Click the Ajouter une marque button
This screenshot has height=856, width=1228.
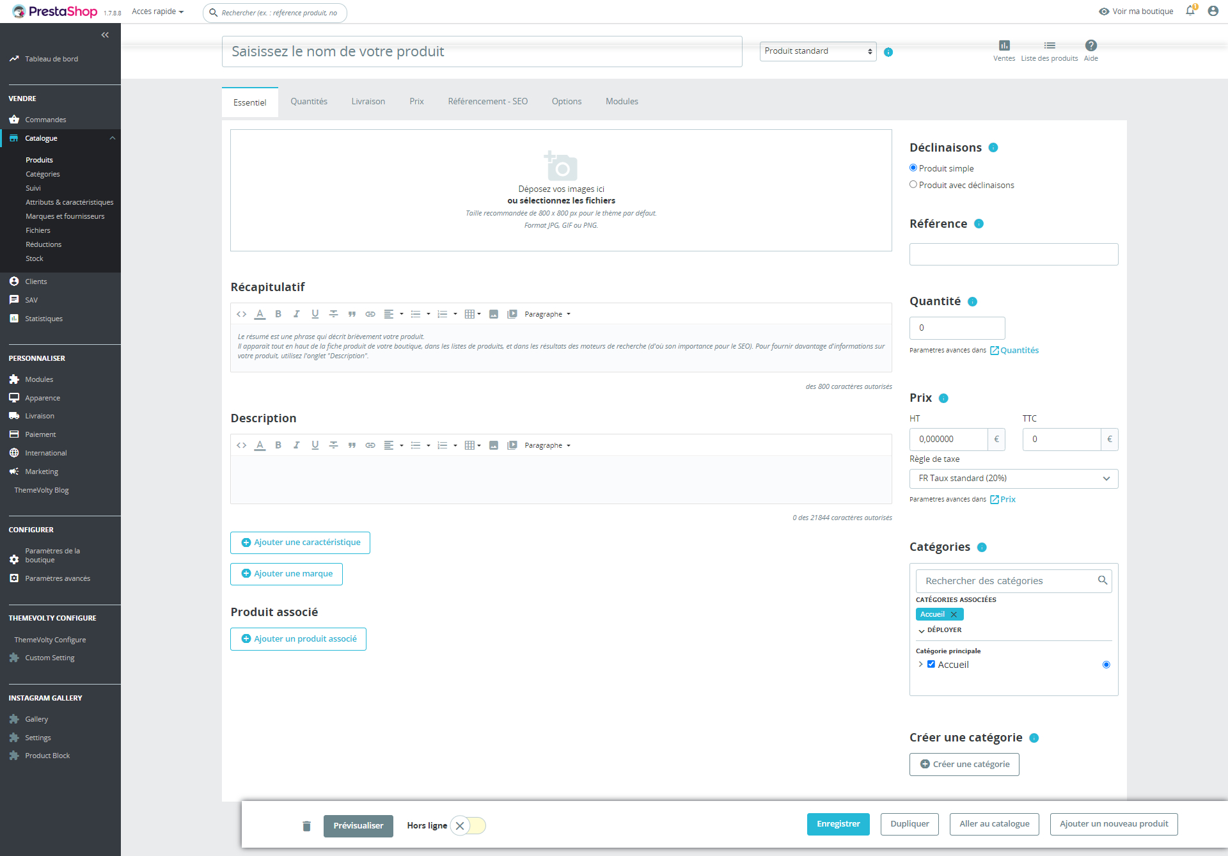[286, 573]
